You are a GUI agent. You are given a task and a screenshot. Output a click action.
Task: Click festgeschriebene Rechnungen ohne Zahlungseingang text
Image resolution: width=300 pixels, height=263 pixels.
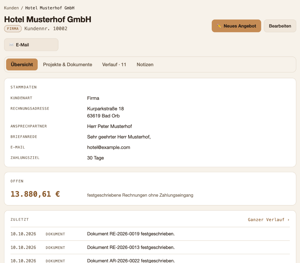coord(140,195)
